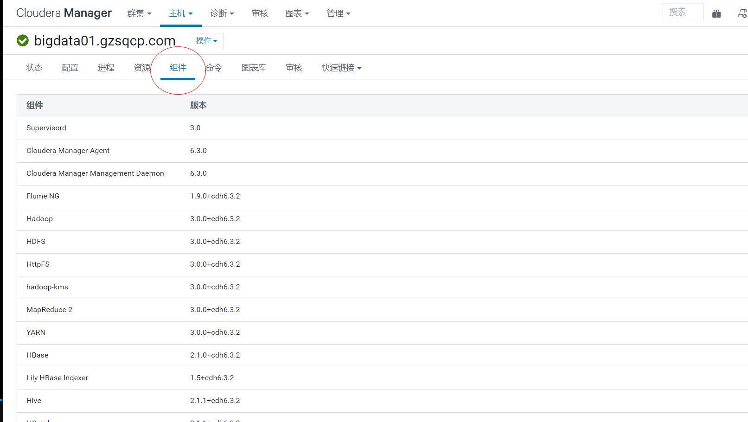The height and width of the screenshot is (422, 748).
Task: Click Lily HBase Indexer version 1.5+cdh6.3.2
Action: coord(212,378)
